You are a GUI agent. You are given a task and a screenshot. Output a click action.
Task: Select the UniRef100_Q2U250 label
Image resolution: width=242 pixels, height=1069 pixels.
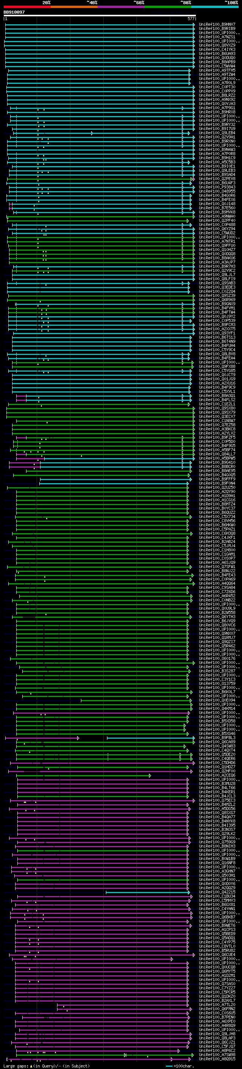pos(217,487)
